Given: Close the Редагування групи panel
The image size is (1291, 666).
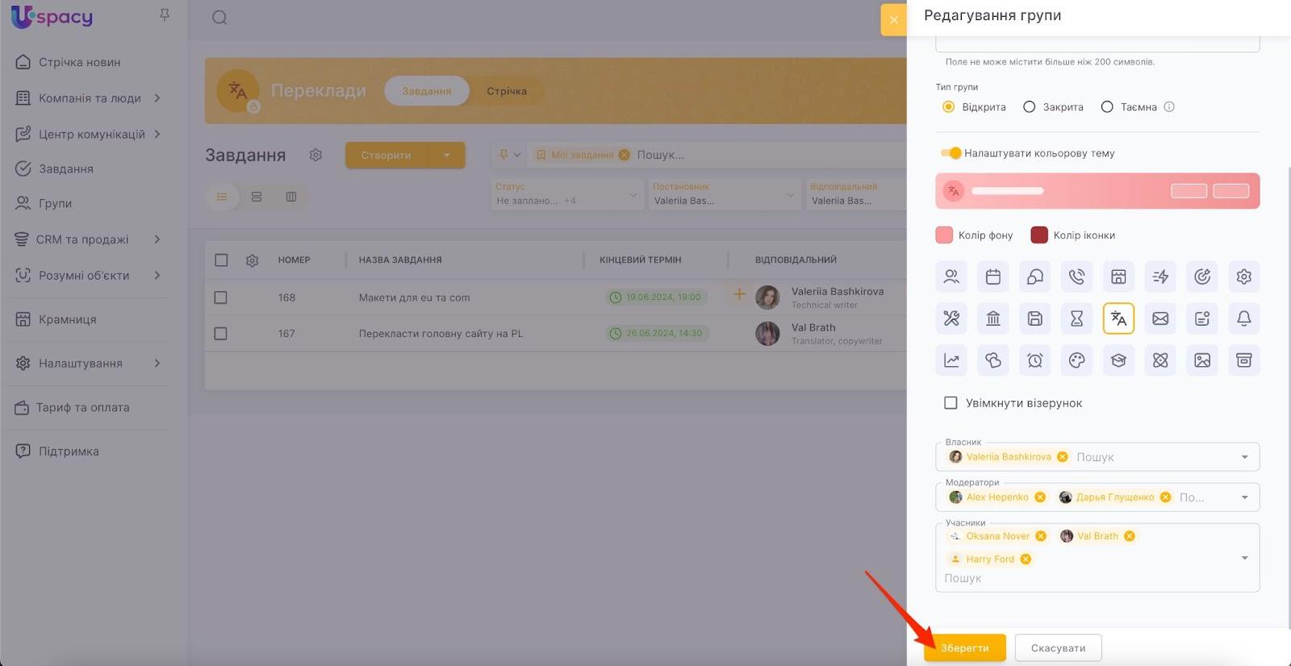Looking at the screenshot, I should 894,20.
